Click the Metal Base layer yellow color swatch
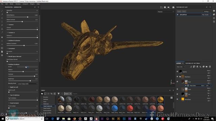The width and height of the screenshot is (216, 121). (x=183, y=99)
